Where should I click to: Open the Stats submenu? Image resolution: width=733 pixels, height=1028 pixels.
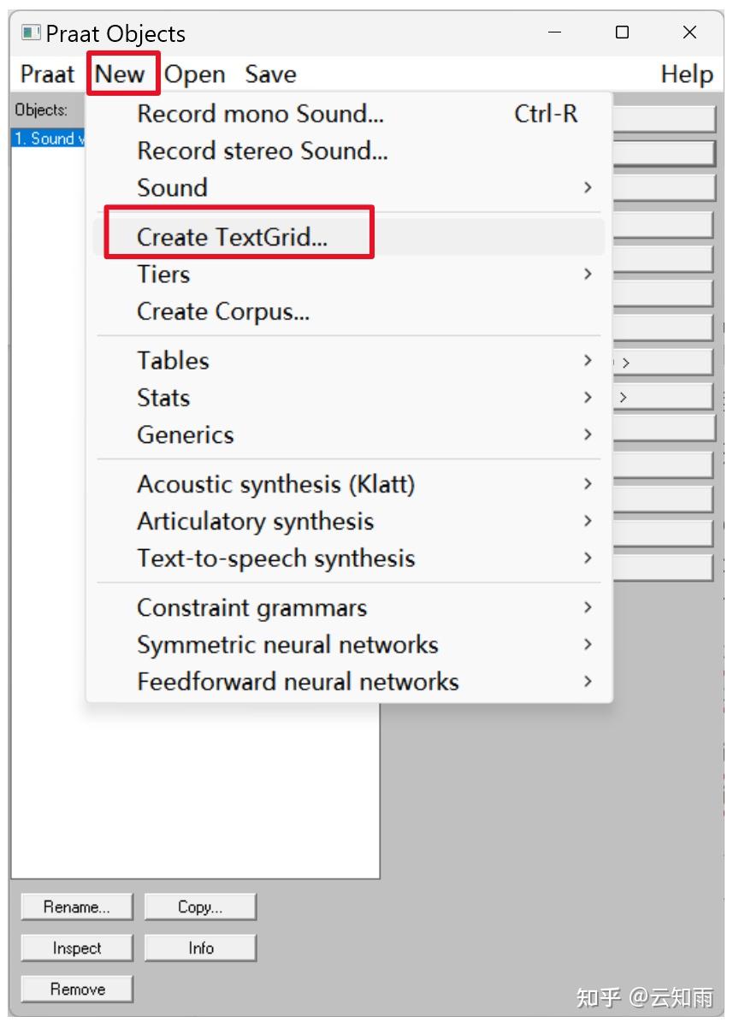pos(163,398)
